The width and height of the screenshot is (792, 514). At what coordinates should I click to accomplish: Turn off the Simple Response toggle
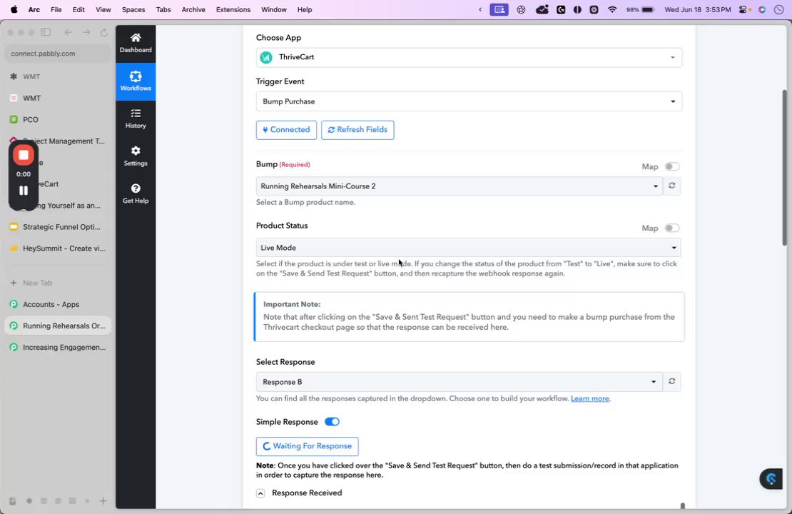332,421
